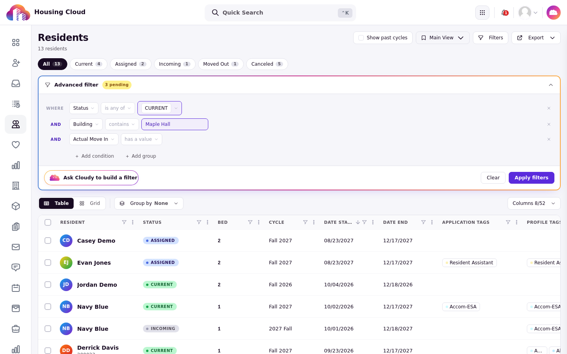
Task: Select the Jordan Demo row checkbox
Action: (48, 285)
